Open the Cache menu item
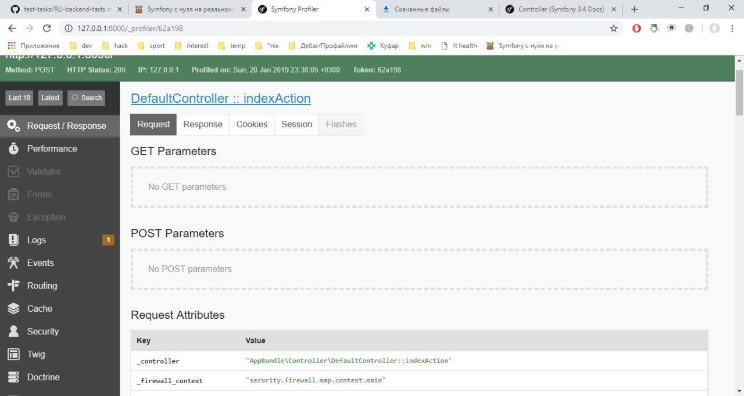The height and width of the screenshot is (396, 744). click(x=60, y=308)
